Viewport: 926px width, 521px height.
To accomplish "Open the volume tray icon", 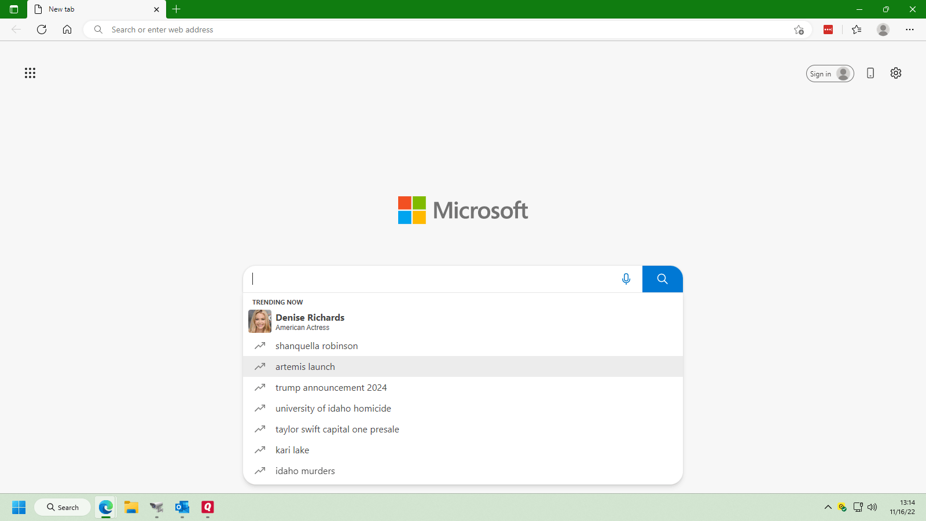I will click(872, 507).
